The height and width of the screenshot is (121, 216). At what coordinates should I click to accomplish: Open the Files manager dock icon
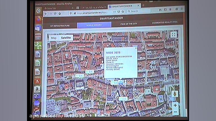click(38, 37)
